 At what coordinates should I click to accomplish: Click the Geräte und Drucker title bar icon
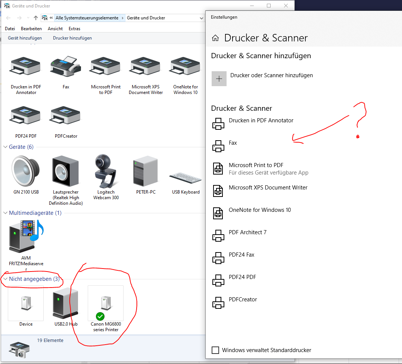tap(7, 6)
